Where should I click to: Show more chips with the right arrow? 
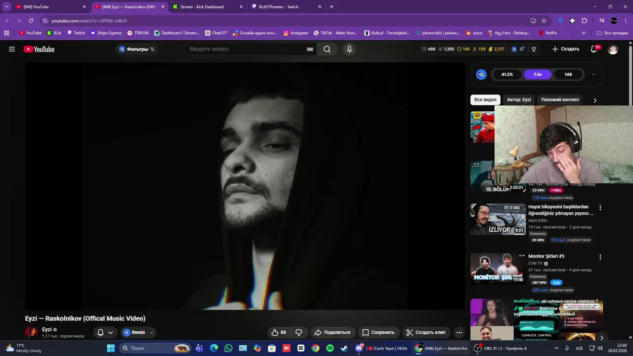[595, 100]
